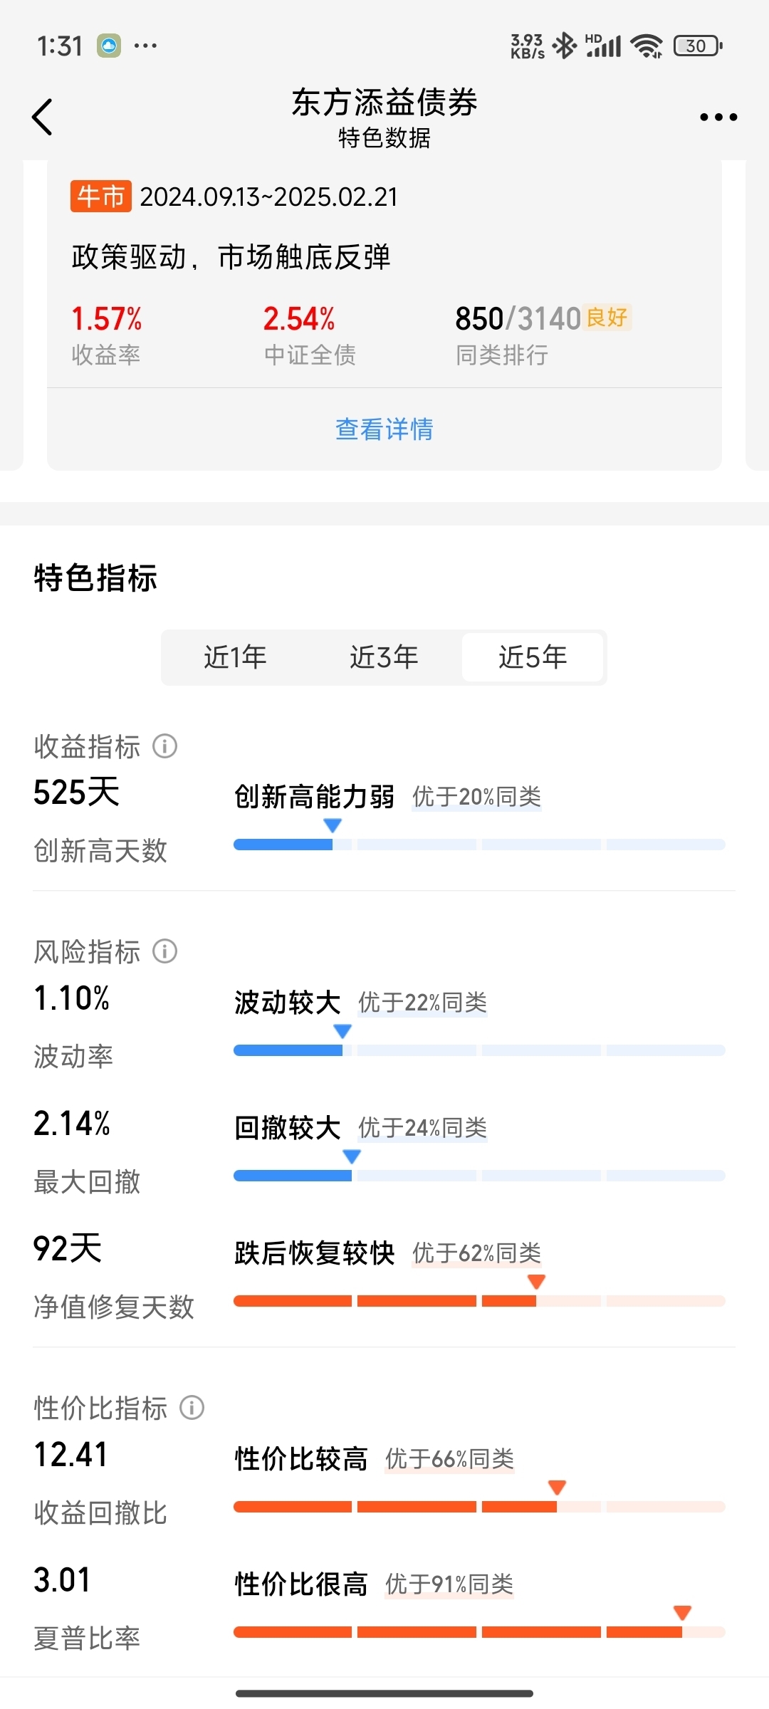
Task: Tap the 净值修复天数 orange progress bar
Action: pos(479,1301)
